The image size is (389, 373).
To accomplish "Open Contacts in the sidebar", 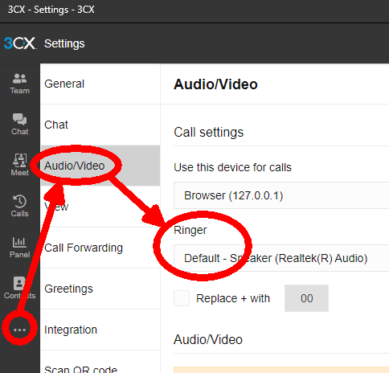I will click(19, 289).
